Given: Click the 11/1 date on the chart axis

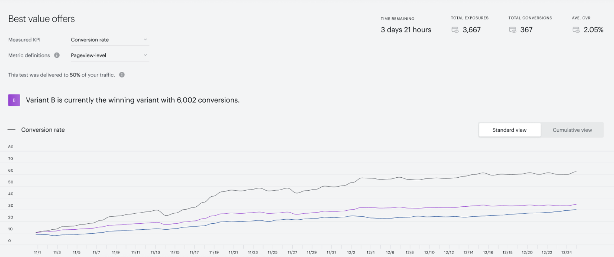Looking at the screenshot, I should [x=37, y=252].
